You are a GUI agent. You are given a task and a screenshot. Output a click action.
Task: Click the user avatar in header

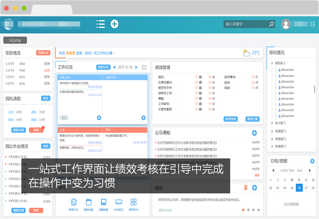(x=286, y=24)
